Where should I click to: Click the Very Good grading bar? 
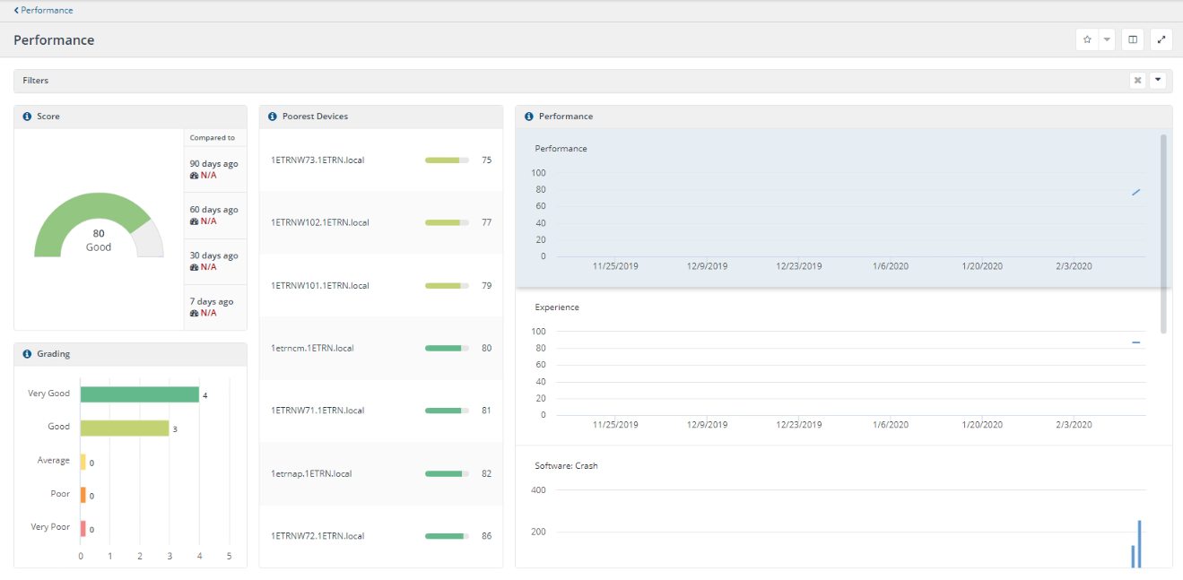140,394
